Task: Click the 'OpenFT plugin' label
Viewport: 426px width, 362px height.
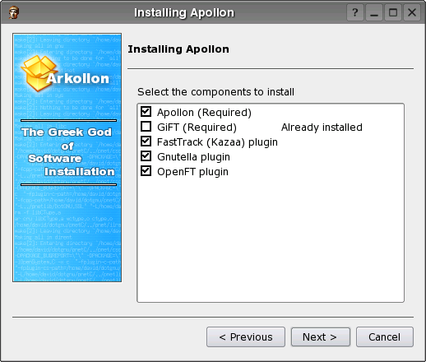Action: (x=192, y=172)
